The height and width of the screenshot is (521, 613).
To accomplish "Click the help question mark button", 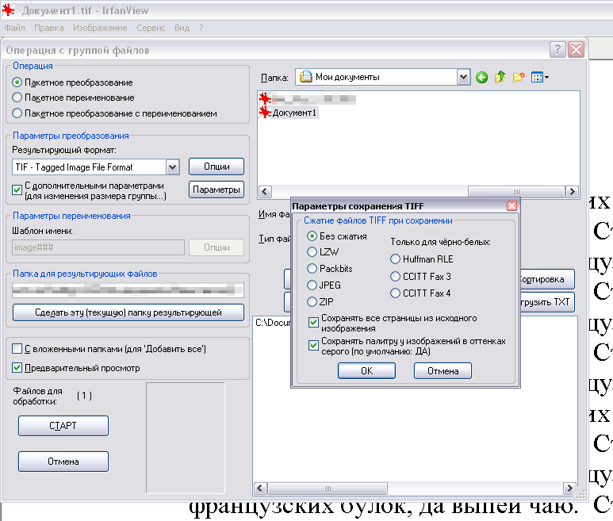I will coord(557,50).
